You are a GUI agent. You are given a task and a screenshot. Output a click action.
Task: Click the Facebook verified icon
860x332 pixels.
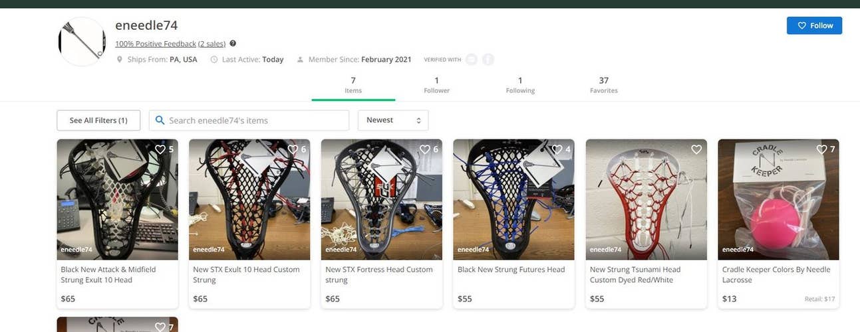[x=488, y=60]
